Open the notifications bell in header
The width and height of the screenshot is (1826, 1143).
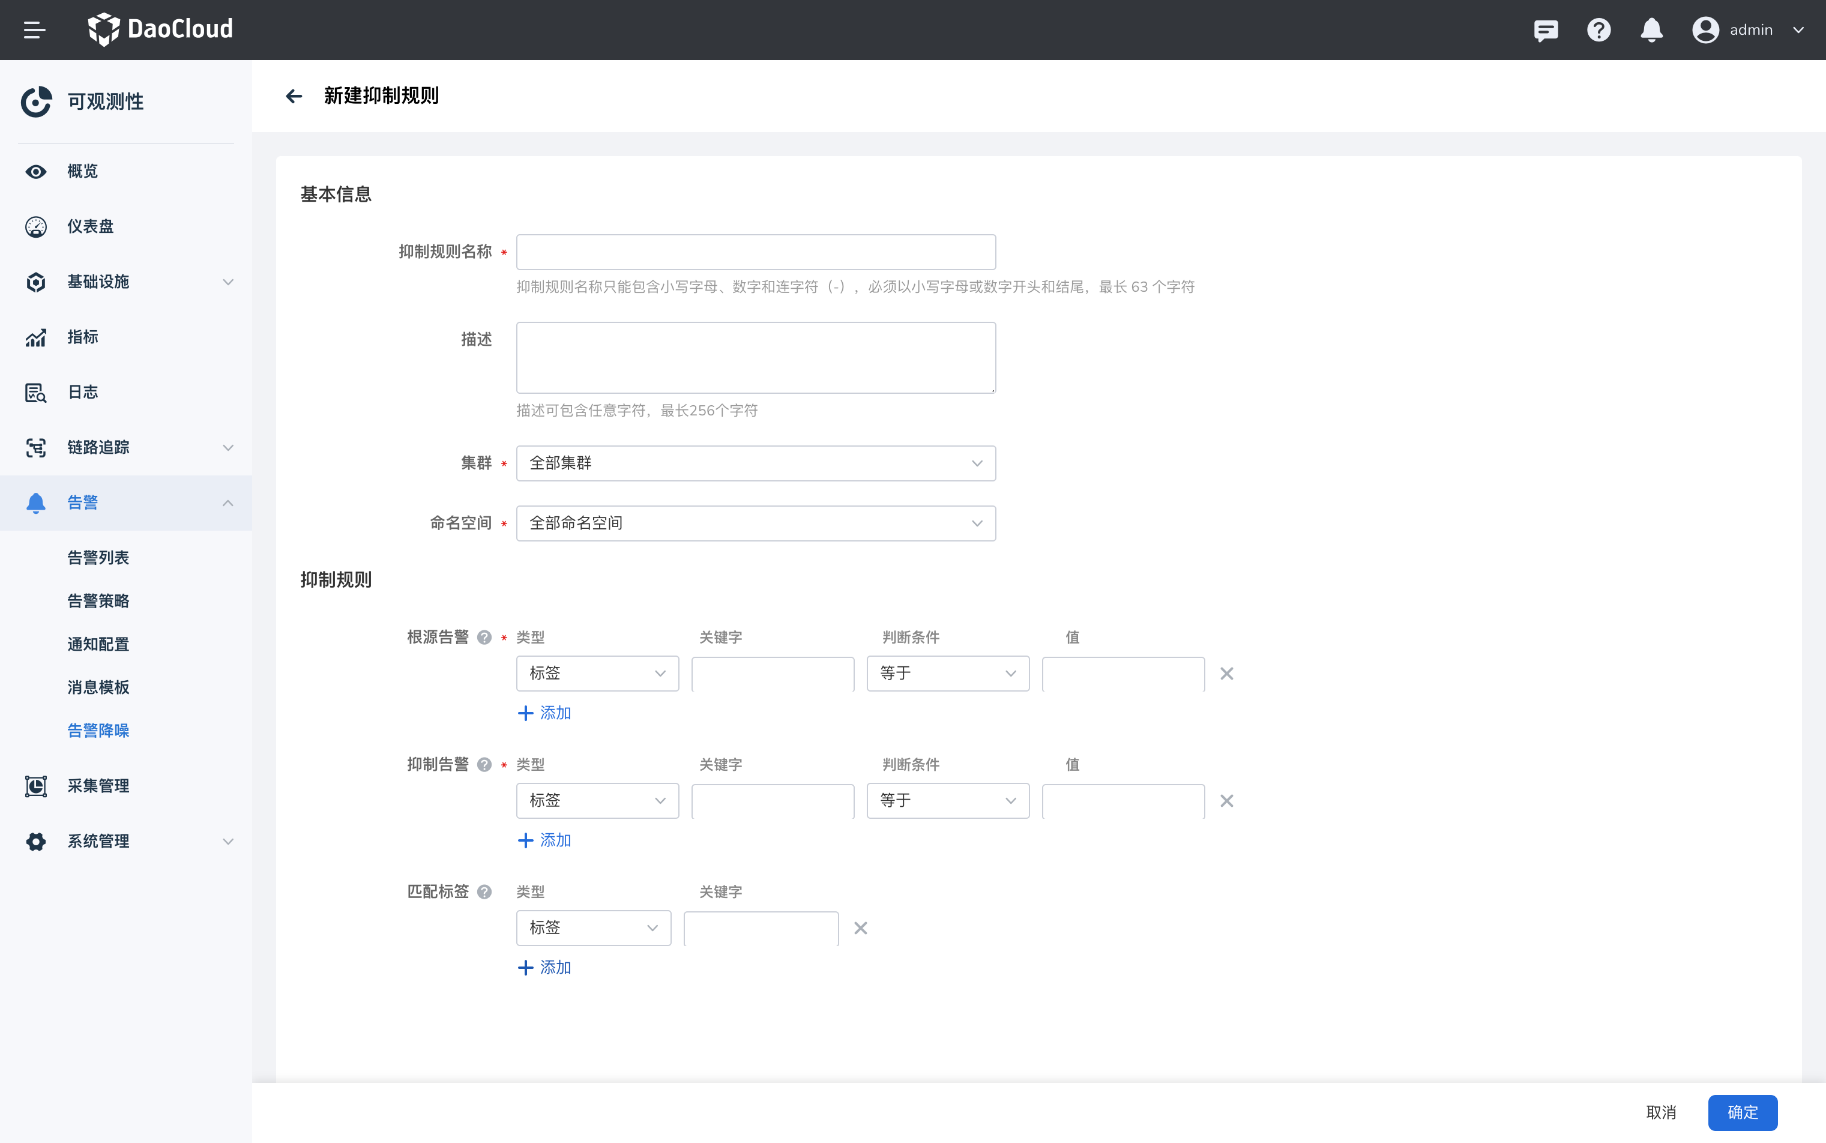[x=1651, y=30]
